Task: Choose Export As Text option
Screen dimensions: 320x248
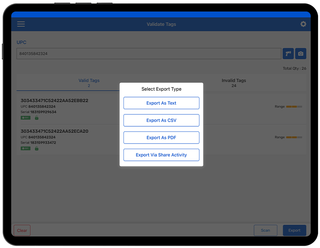Action: pyautogui.click(x=161, y=103)
